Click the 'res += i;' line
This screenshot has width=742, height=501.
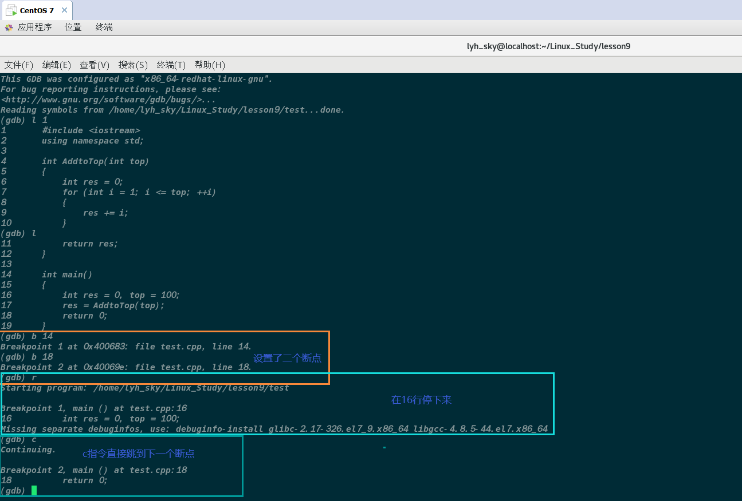(x=106, y=213)
